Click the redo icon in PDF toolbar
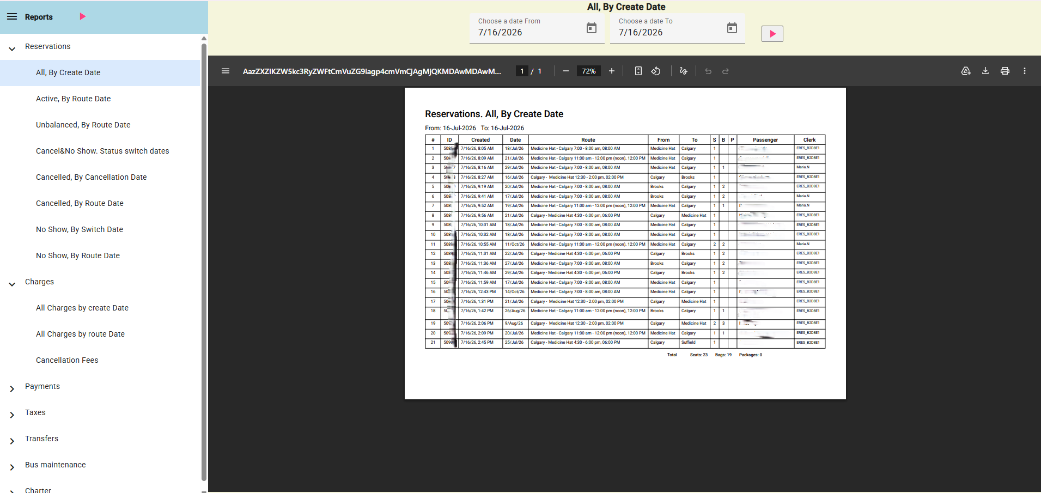1041x493 pixels. [726, 71]
